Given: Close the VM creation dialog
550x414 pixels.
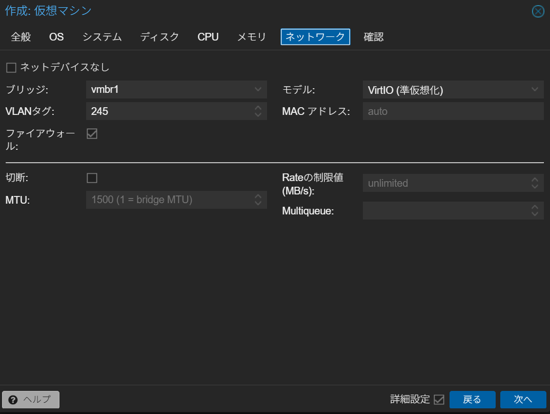Looking at the screenshot, I should click(537, 11).
